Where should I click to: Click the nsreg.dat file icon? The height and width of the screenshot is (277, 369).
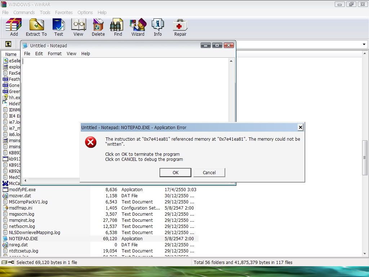coord(5,245)
